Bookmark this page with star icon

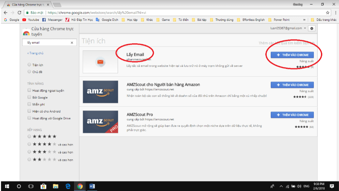coord(327,13)
